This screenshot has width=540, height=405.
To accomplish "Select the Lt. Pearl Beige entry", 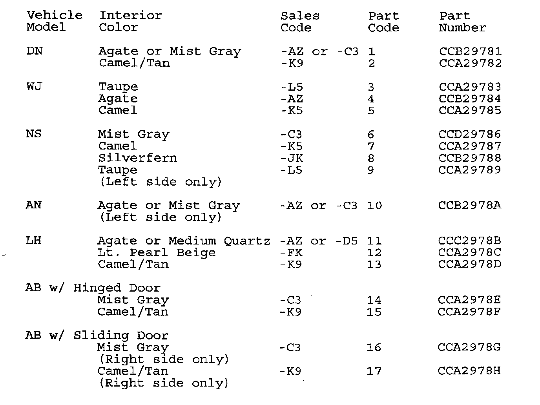I will [x=157, y=252].
